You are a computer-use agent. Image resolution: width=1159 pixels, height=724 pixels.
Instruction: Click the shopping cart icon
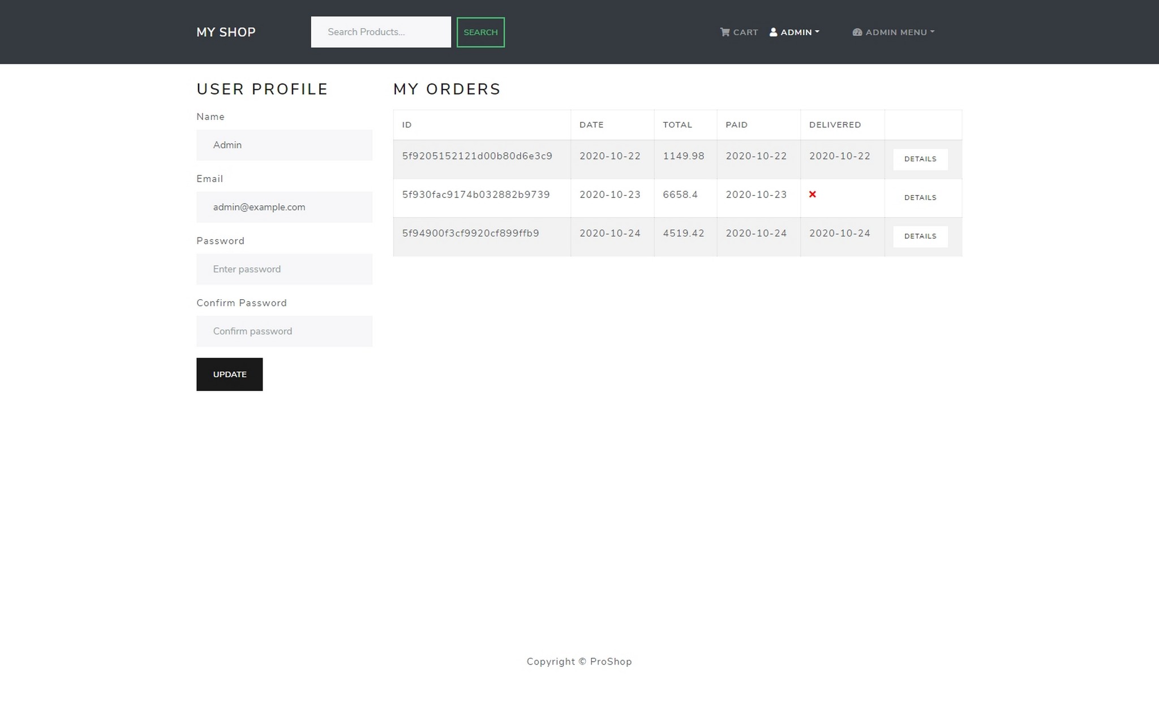click(x=724, y=32)
